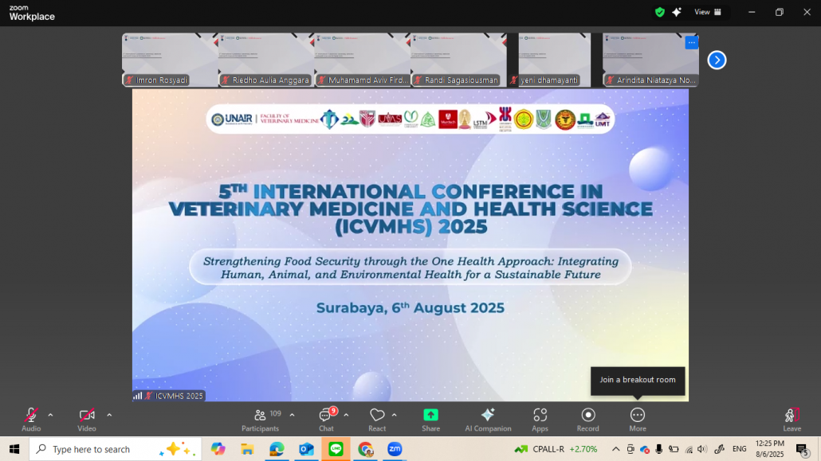Viewport: 821px width, 461px height.
Task: Open the Windows Start menu
Action: coord(14,449)
